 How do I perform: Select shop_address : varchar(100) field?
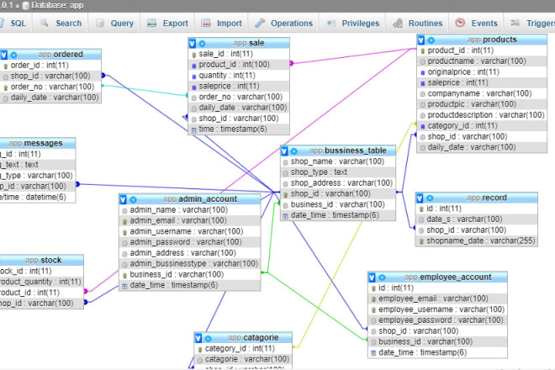[x=338, y=183]
